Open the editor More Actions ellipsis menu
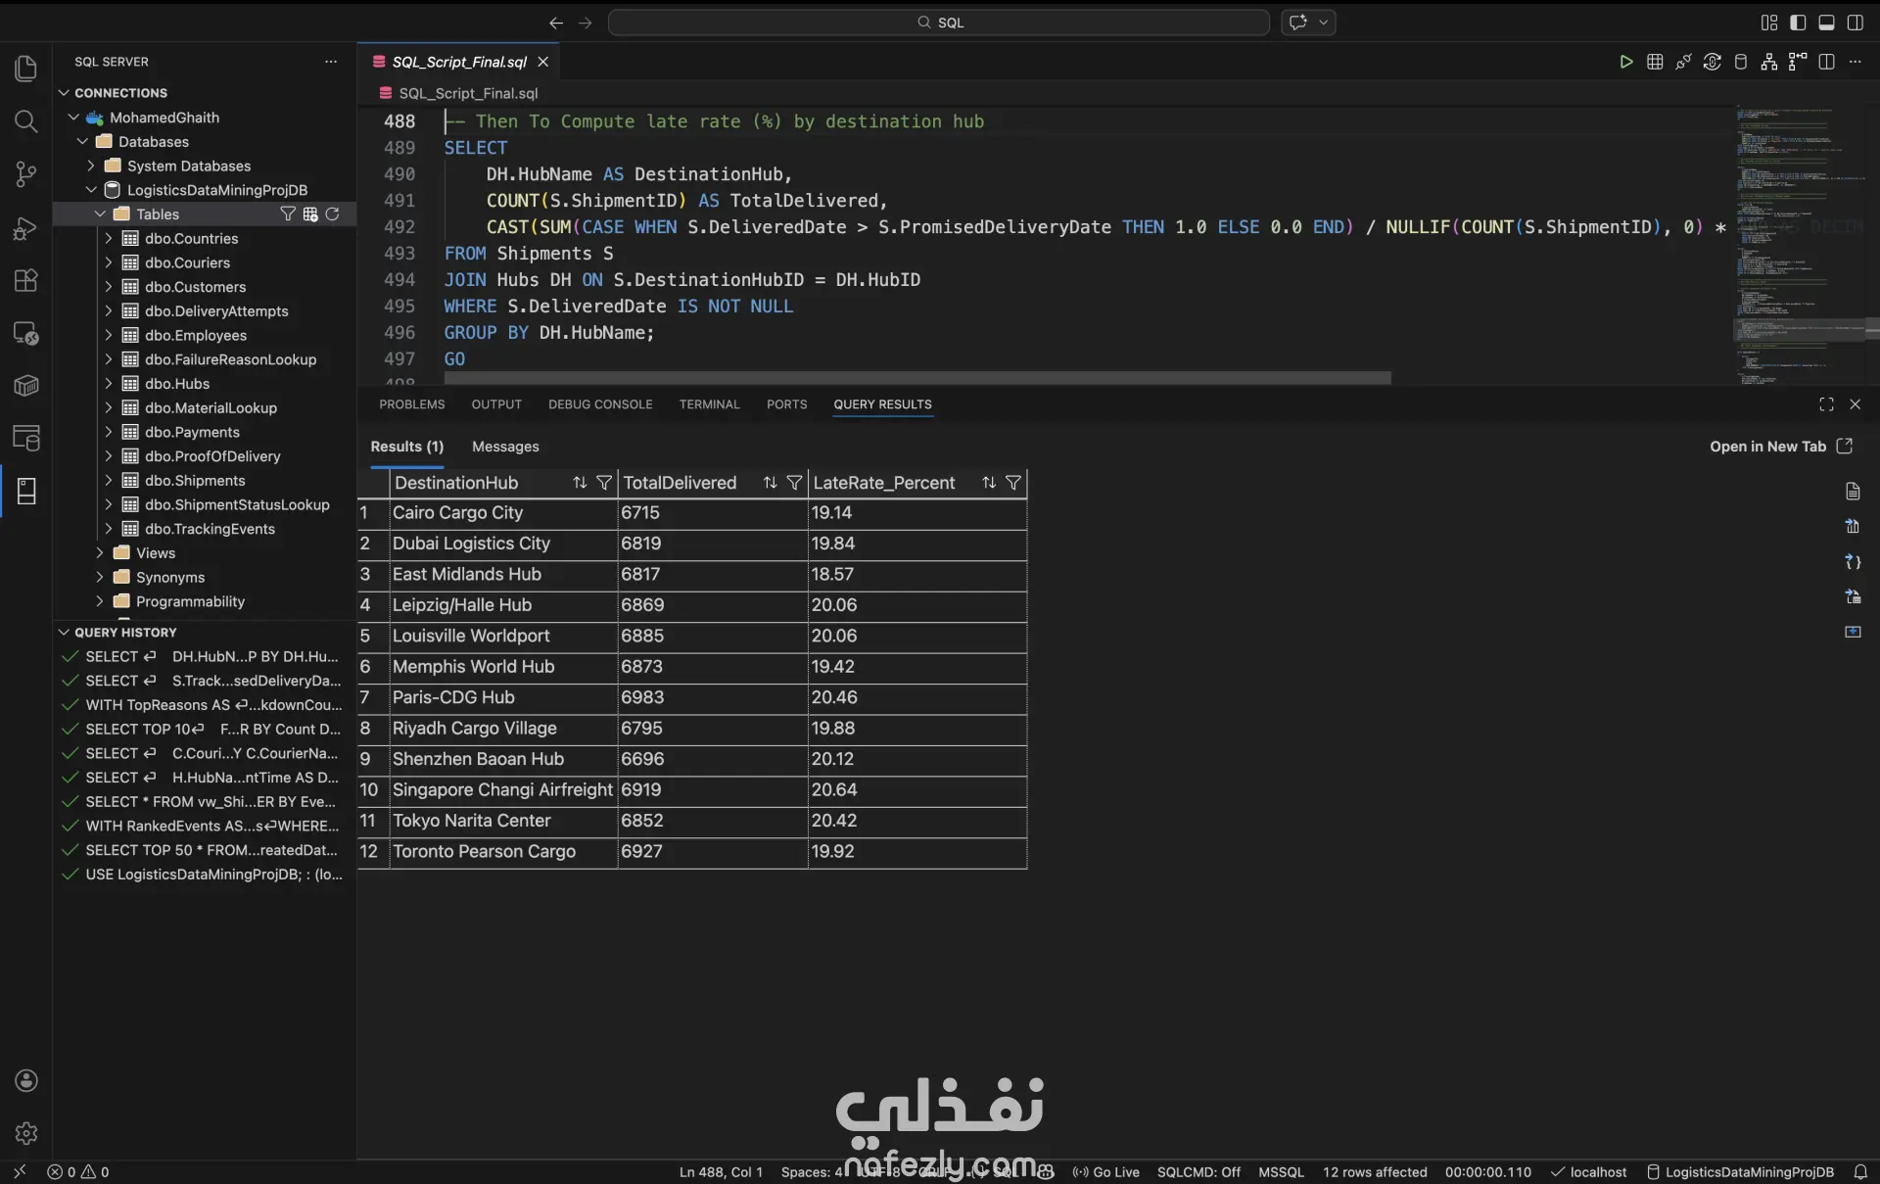1880x1184 pixels. pyautogui.click(x=1855, y=62)
